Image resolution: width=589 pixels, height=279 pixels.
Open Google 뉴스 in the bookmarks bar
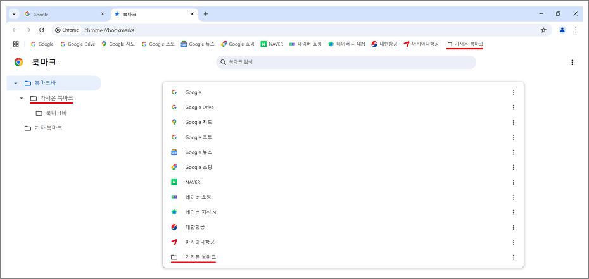tap(198, 44)
